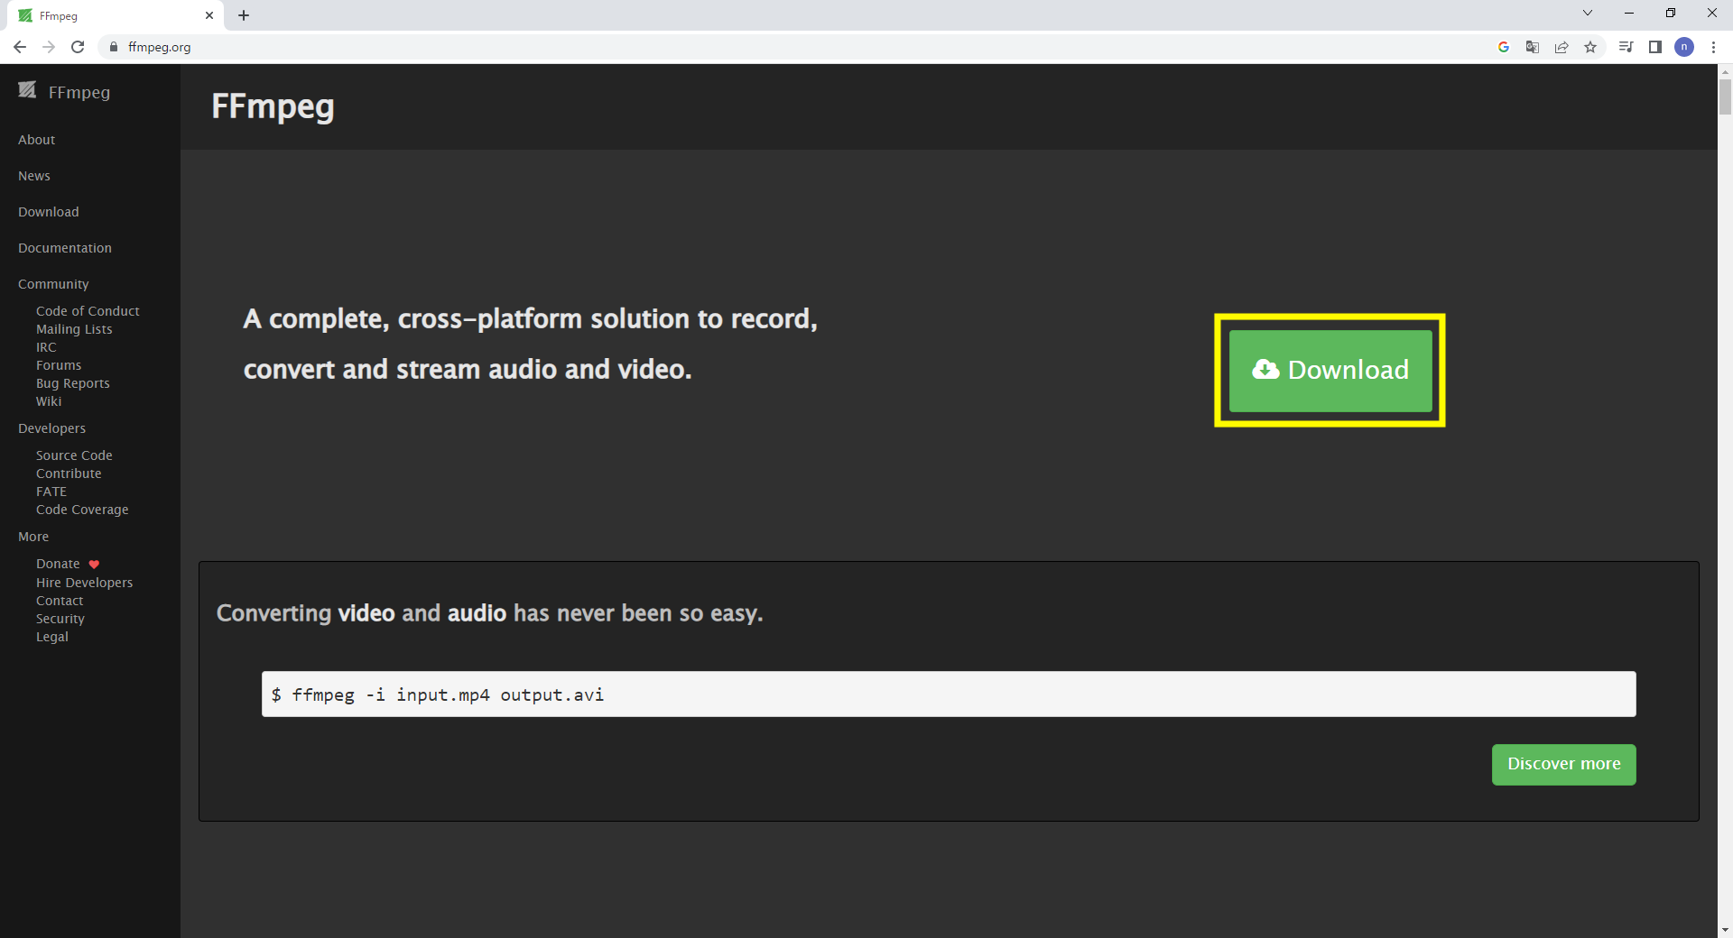Restore down the browser window
Screen dimensions: 1733x938
1671,13
